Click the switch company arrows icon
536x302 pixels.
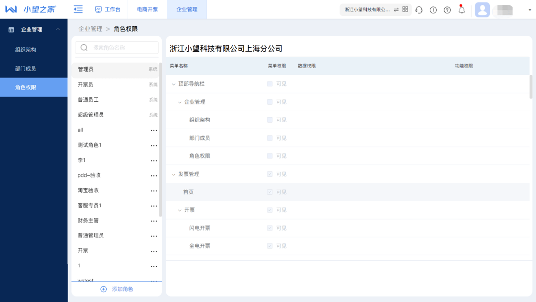[396, 10]
